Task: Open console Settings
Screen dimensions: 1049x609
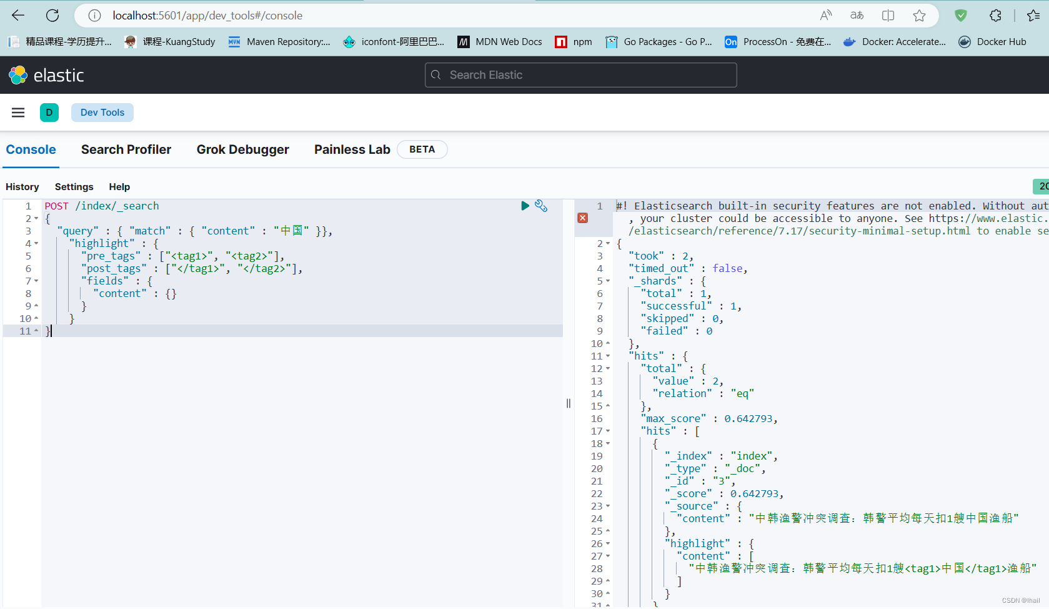Action: 74,187
